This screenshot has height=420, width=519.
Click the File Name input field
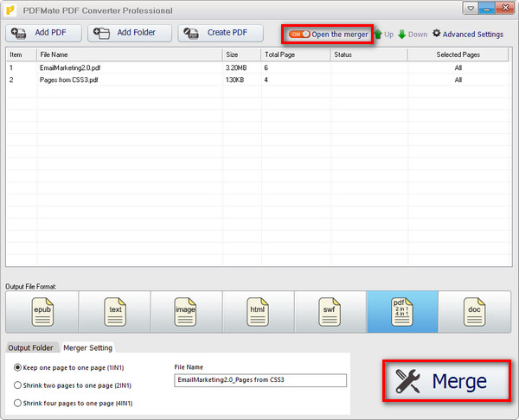260,380
